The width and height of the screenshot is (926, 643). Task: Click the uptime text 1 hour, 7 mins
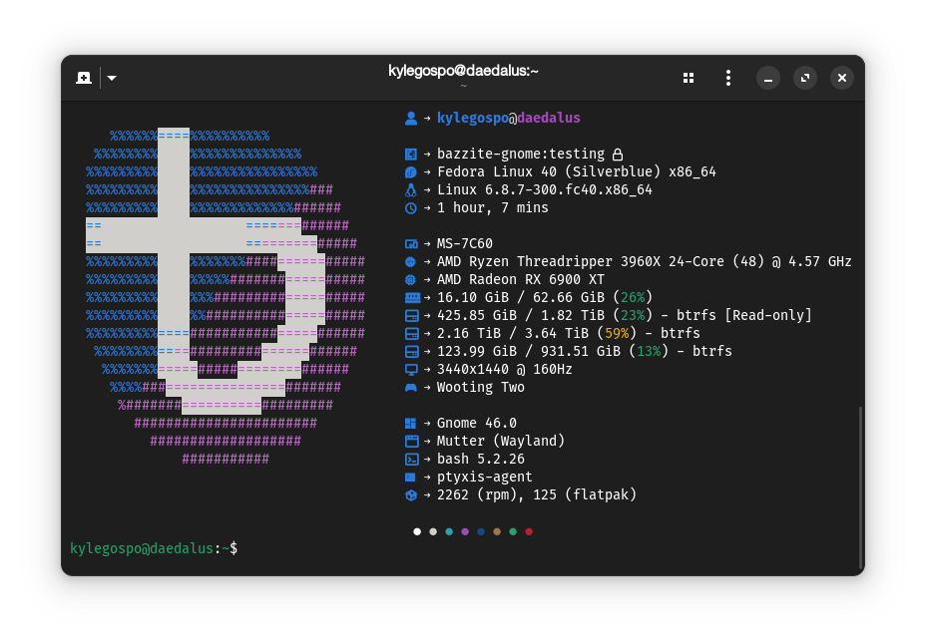pyautogui.click(x=493, y=207)
